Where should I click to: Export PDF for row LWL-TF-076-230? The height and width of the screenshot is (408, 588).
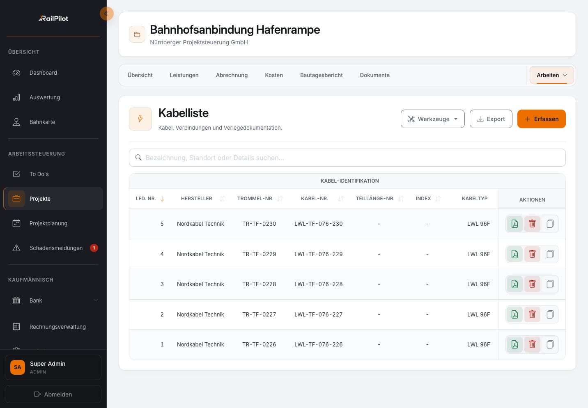pos(514,224)
